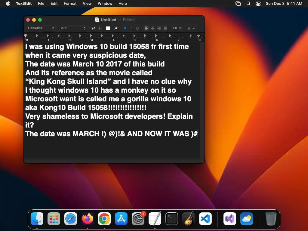Open the Trash in the Dock
The width and height of the screenshot is (308, 231).
(271, 219)
